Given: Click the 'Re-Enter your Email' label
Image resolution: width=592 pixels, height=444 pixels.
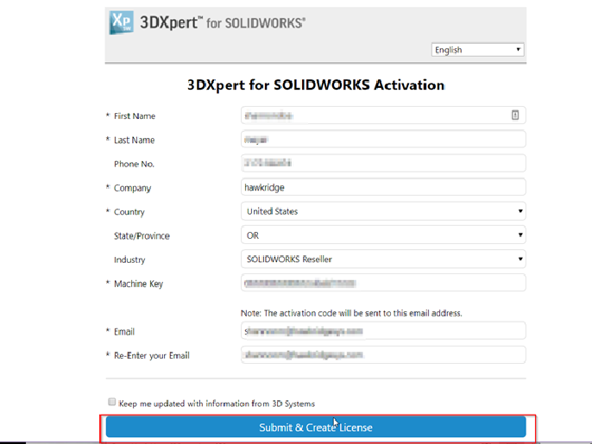Looking at the screenshot, I should [151, 356].
